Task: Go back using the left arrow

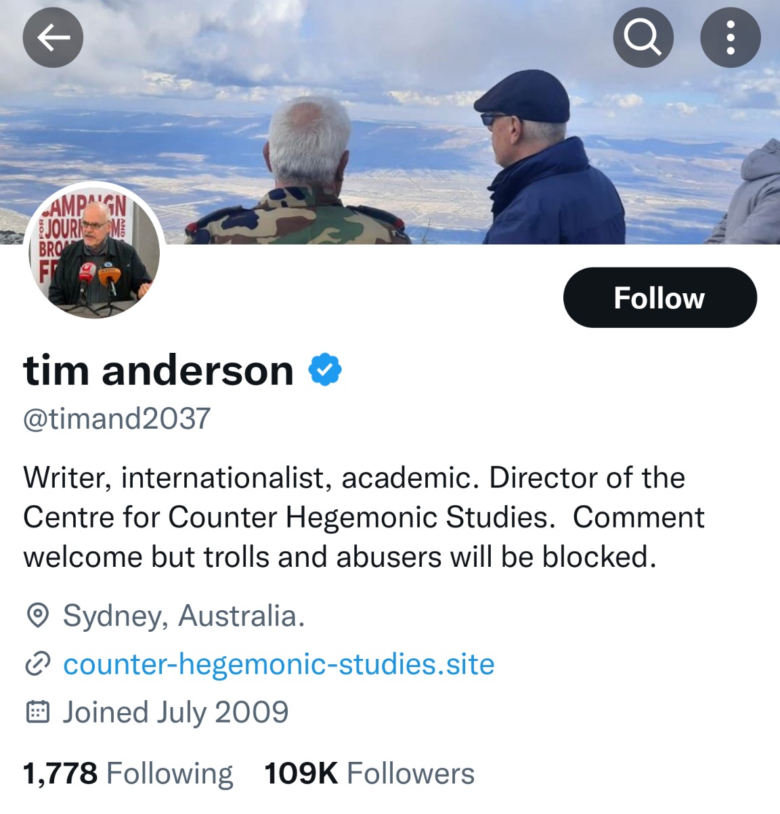Action: [x=53, y=37]
